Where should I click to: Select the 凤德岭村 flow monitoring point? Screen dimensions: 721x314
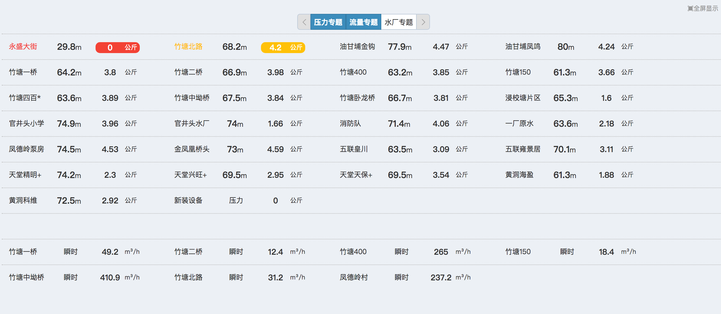click(354, 277)
